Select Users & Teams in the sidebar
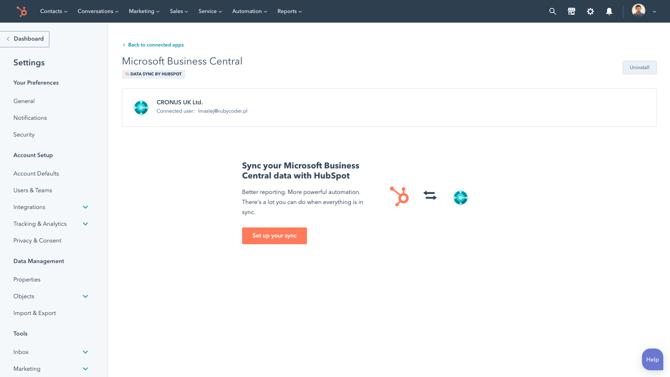 pos(33,190)
